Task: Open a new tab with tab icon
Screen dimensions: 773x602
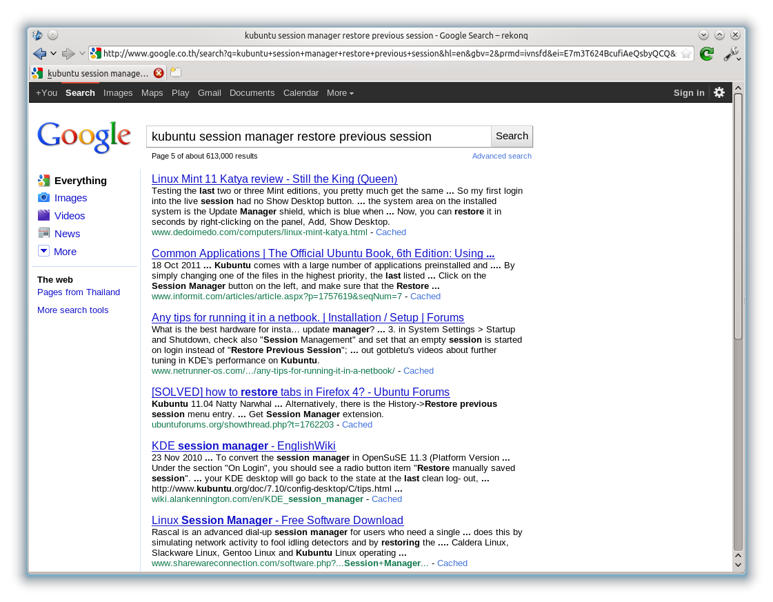Action: click(176, 72)
